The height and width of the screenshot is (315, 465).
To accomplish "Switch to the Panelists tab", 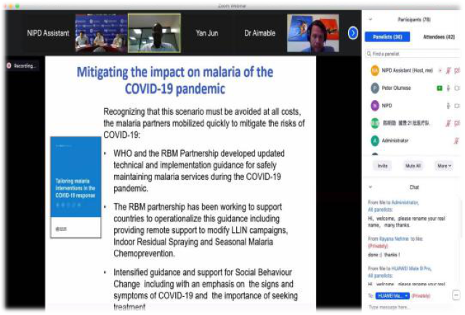I will (389, 37).
